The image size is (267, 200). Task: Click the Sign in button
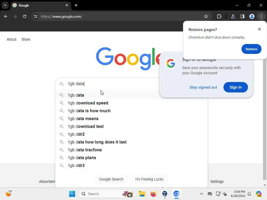click(235, 87)
